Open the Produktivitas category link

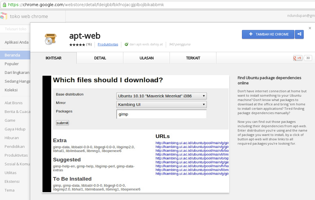108,44
